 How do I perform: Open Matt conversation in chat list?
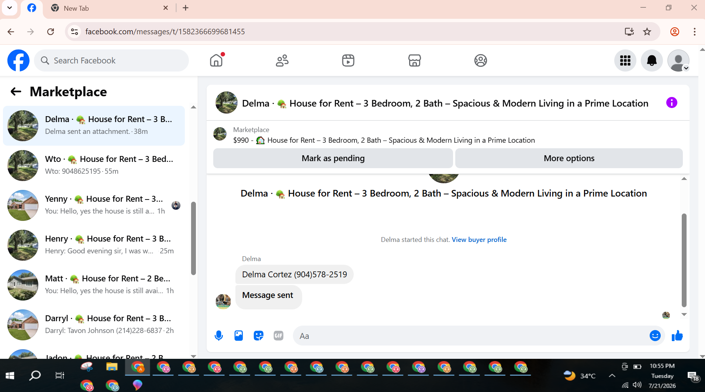click(94, 285)
